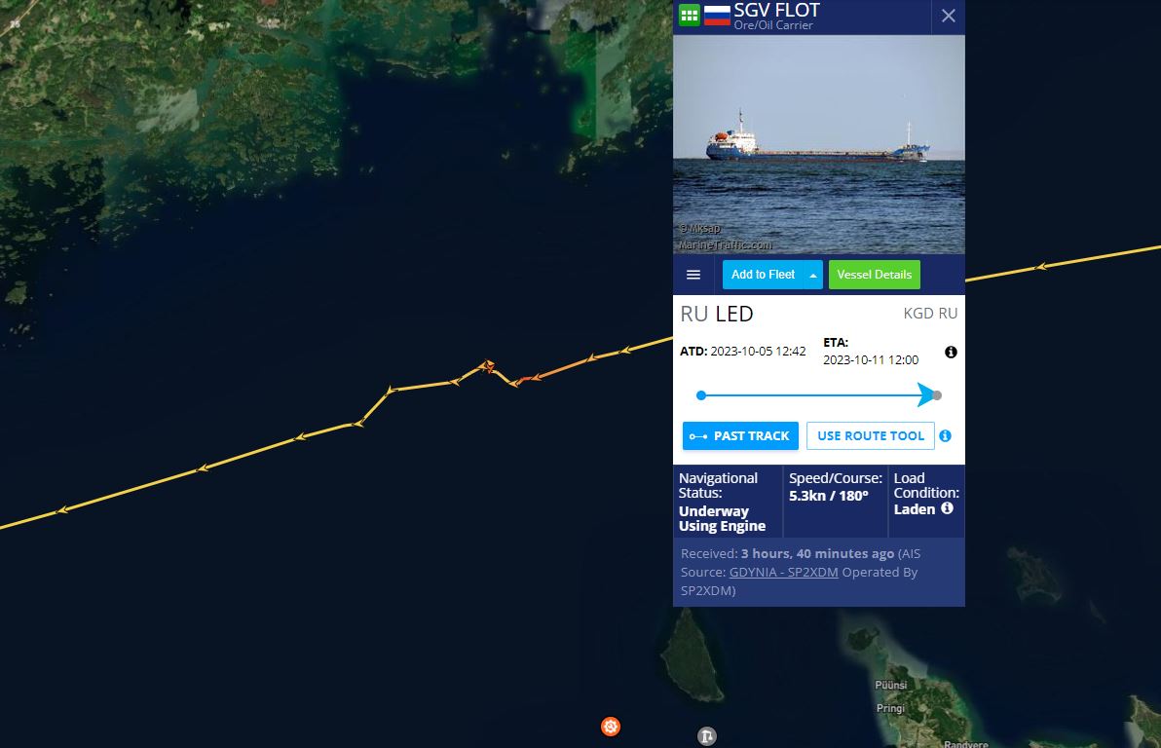This screenshot has width=1161, height=748.
Task: Open the SGV FLOT vessel photo
Action: click(x=819, y=144)
